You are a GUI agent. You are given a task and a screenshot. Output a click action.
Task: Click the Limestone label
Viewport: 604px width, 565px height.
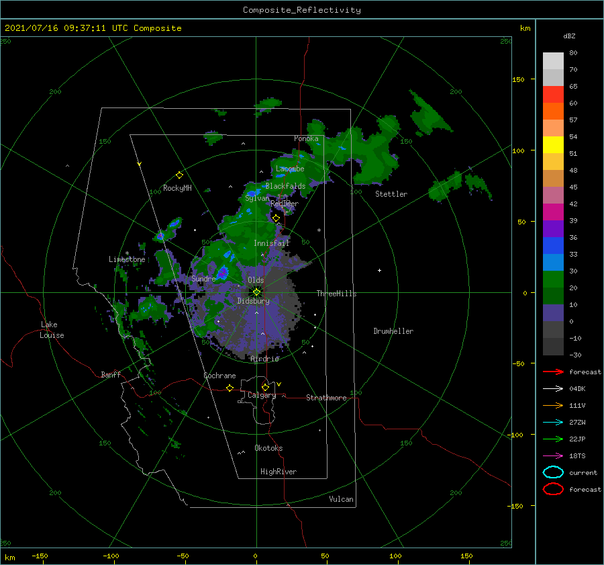tap(127, 259)
